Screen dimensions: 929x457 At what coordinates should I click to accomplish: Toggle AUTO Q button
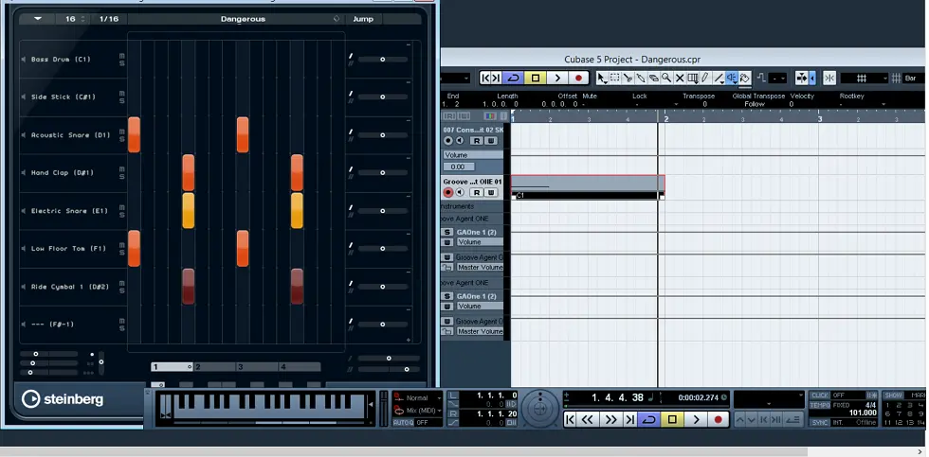coord(403,423)
